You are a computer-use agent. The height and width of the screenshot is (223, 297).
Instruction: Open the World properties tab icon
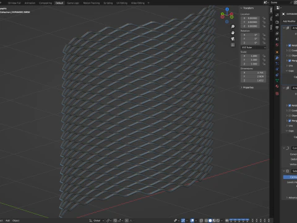pyautogui.click(x=277, y=45)
